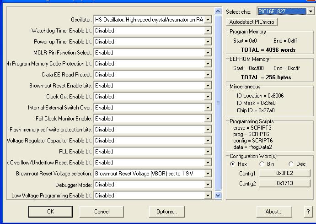The image size is (316, 224).
Task: Click EEPROM 'End = 0xcfff' text
Action: (286, 68)
